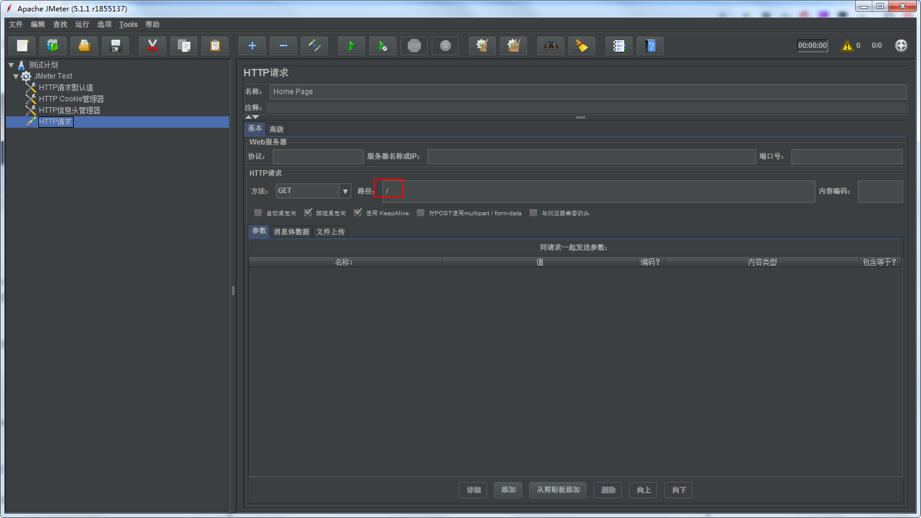This screenshot has height=518, width=921.
Task: Click the Clear All double broom icon
Action: coord(513,46)
